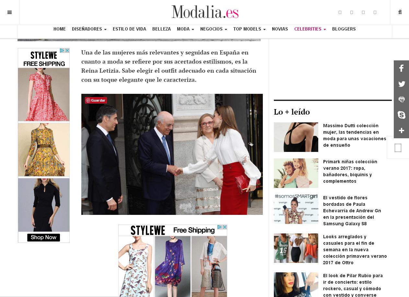Close the StyleWe Free Shipping banner ad
The width and height of the screenshot is (409, 297).
[225, 227]
